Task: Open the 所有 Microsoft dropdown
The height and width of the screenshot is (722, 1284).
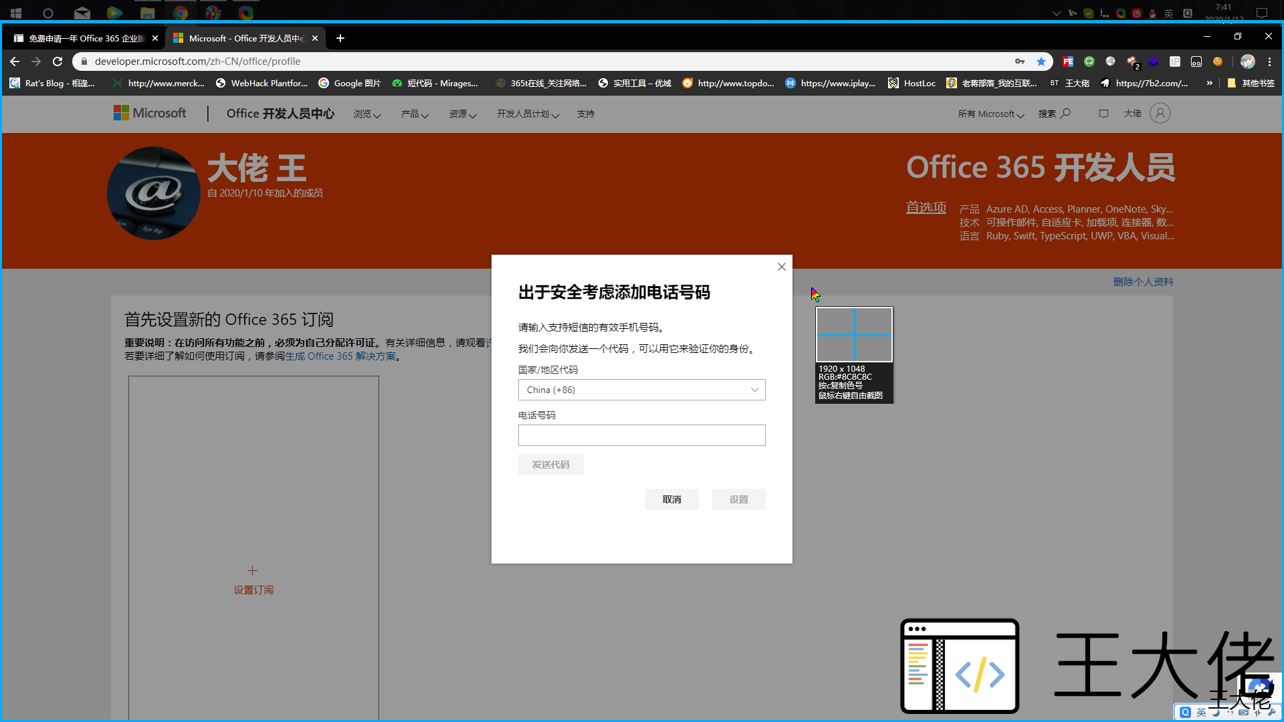Action: coord(990,114)
